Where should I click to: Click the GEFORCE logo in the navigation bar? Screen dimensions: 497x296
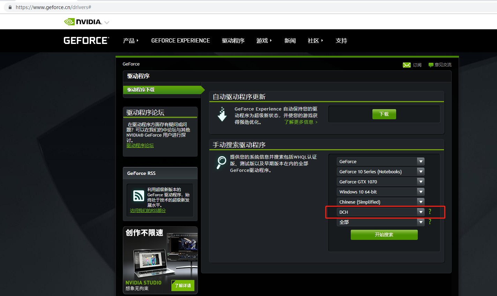[x=86, y=40]
